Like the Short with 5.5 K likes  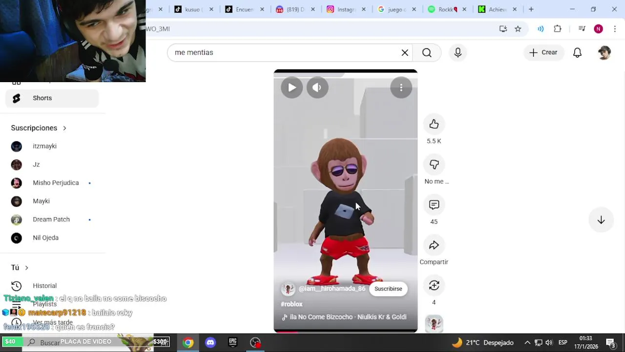[x=434, y=124]
